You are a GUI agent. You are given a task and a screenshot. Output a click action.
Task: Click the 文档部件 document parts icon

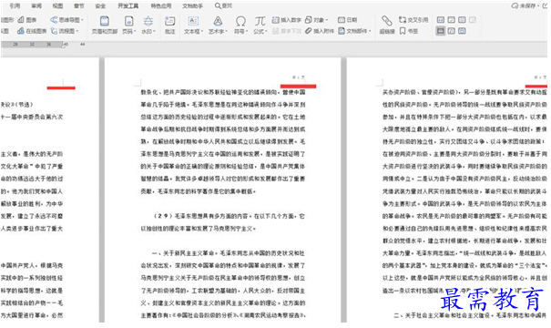pos(342,31)
